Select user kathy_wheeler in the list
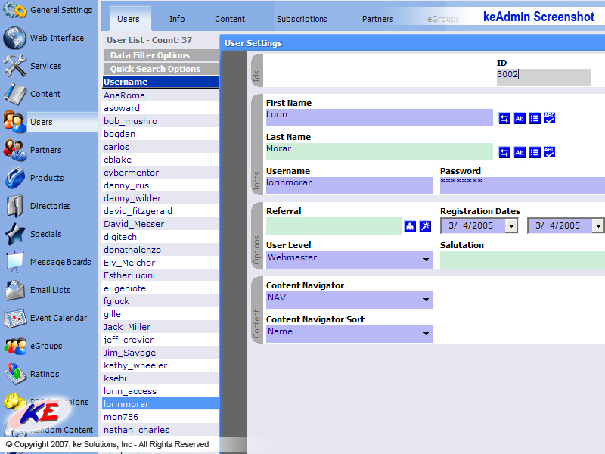 pyautogui.click(x=161, y=365)
